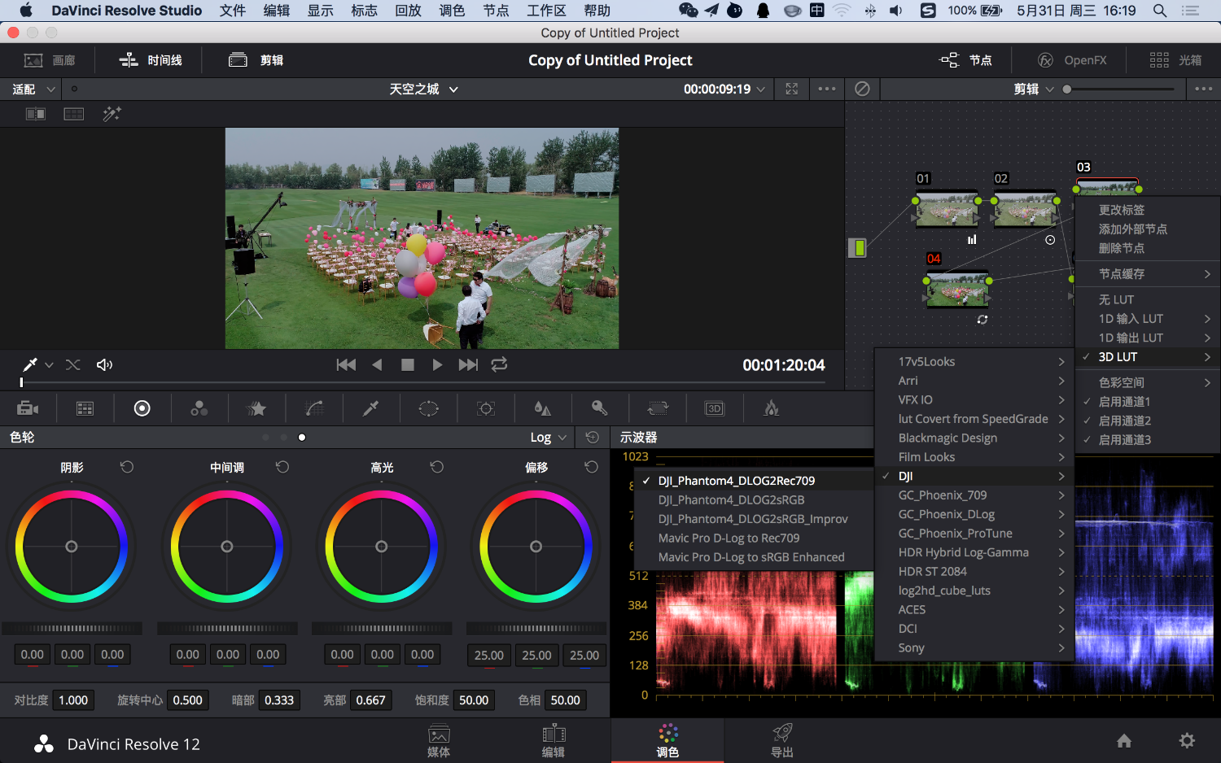This screenshot has width=1221, height=763.
Task: Expand the Arri LUT folder
Action: click(x=974, y=381)
